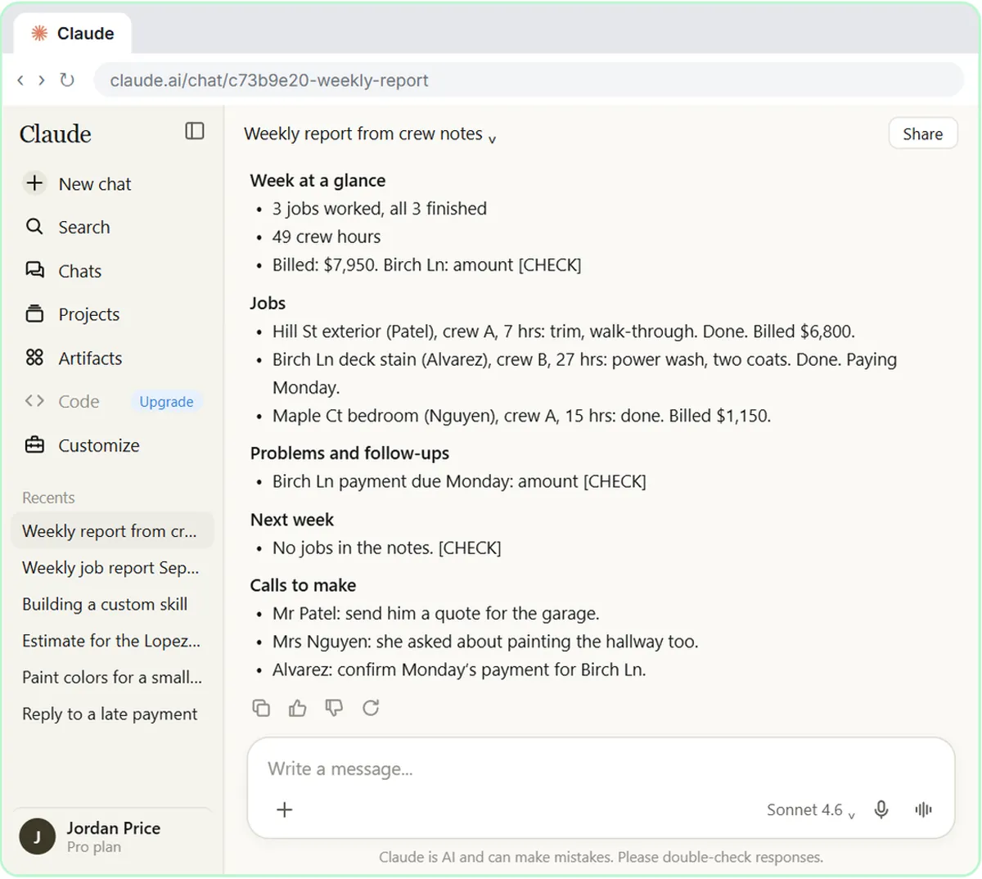Viewport: 982px width, 879px height.
Task: Open the Sonnet 4.6 model selector
Action: coord(810,809)
